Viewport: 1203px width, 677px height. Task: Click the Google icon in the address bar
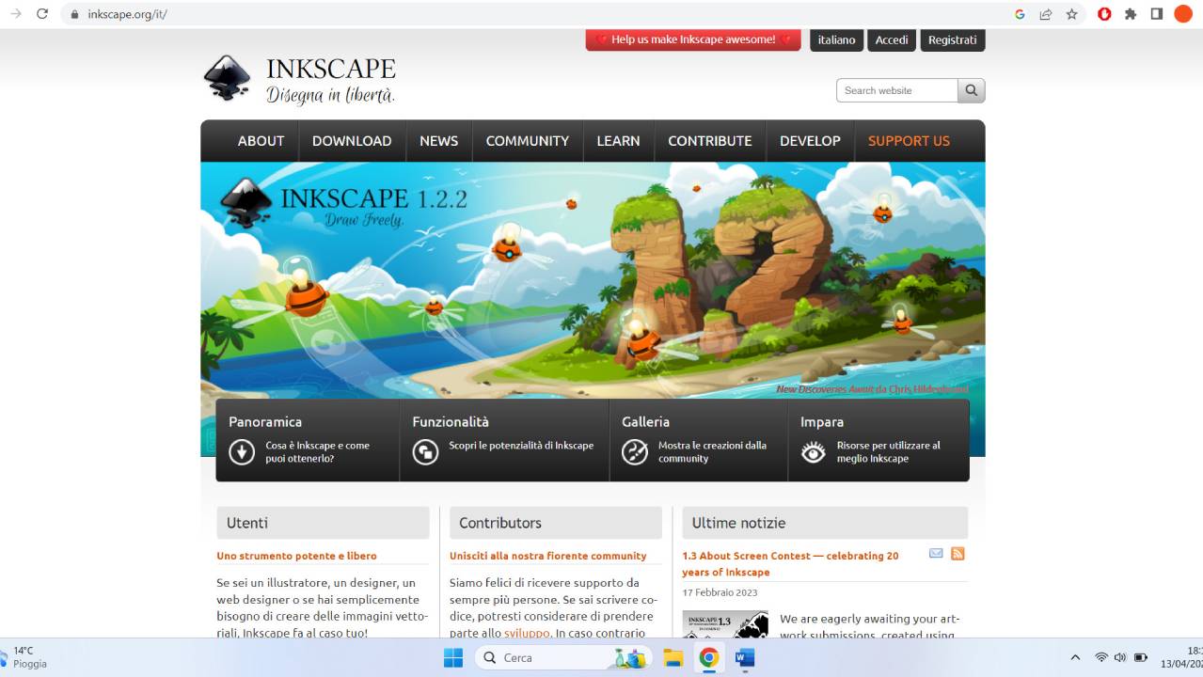click(x=1020, y=14)
